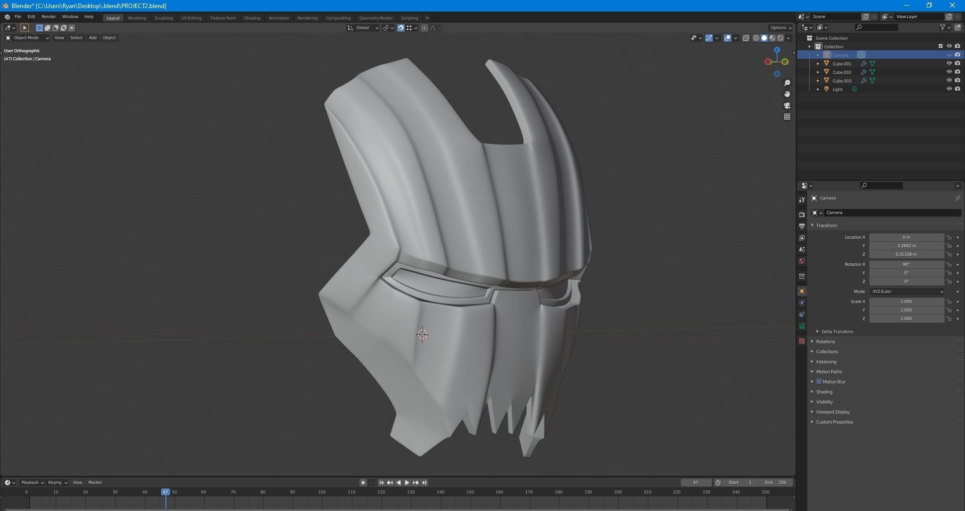
Task: Hide Cube.003 in viewport via eye icon
Action: tap(949, 81)
